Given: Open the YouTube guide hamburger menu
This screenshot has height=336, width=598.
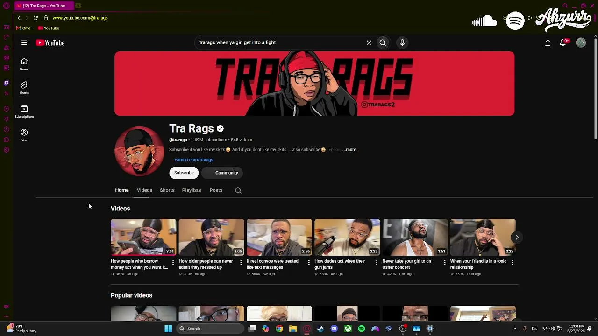Looking at the screenshot, I should pos(24,43).
